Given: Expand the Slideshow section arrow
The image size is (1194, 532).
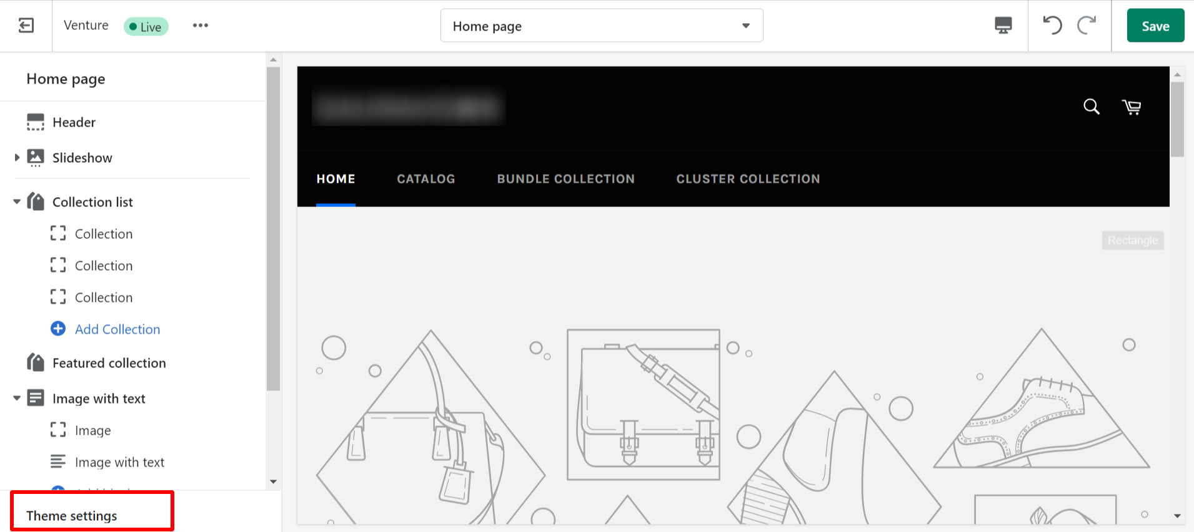Looking at the screenshot, I should click(17, 158).
